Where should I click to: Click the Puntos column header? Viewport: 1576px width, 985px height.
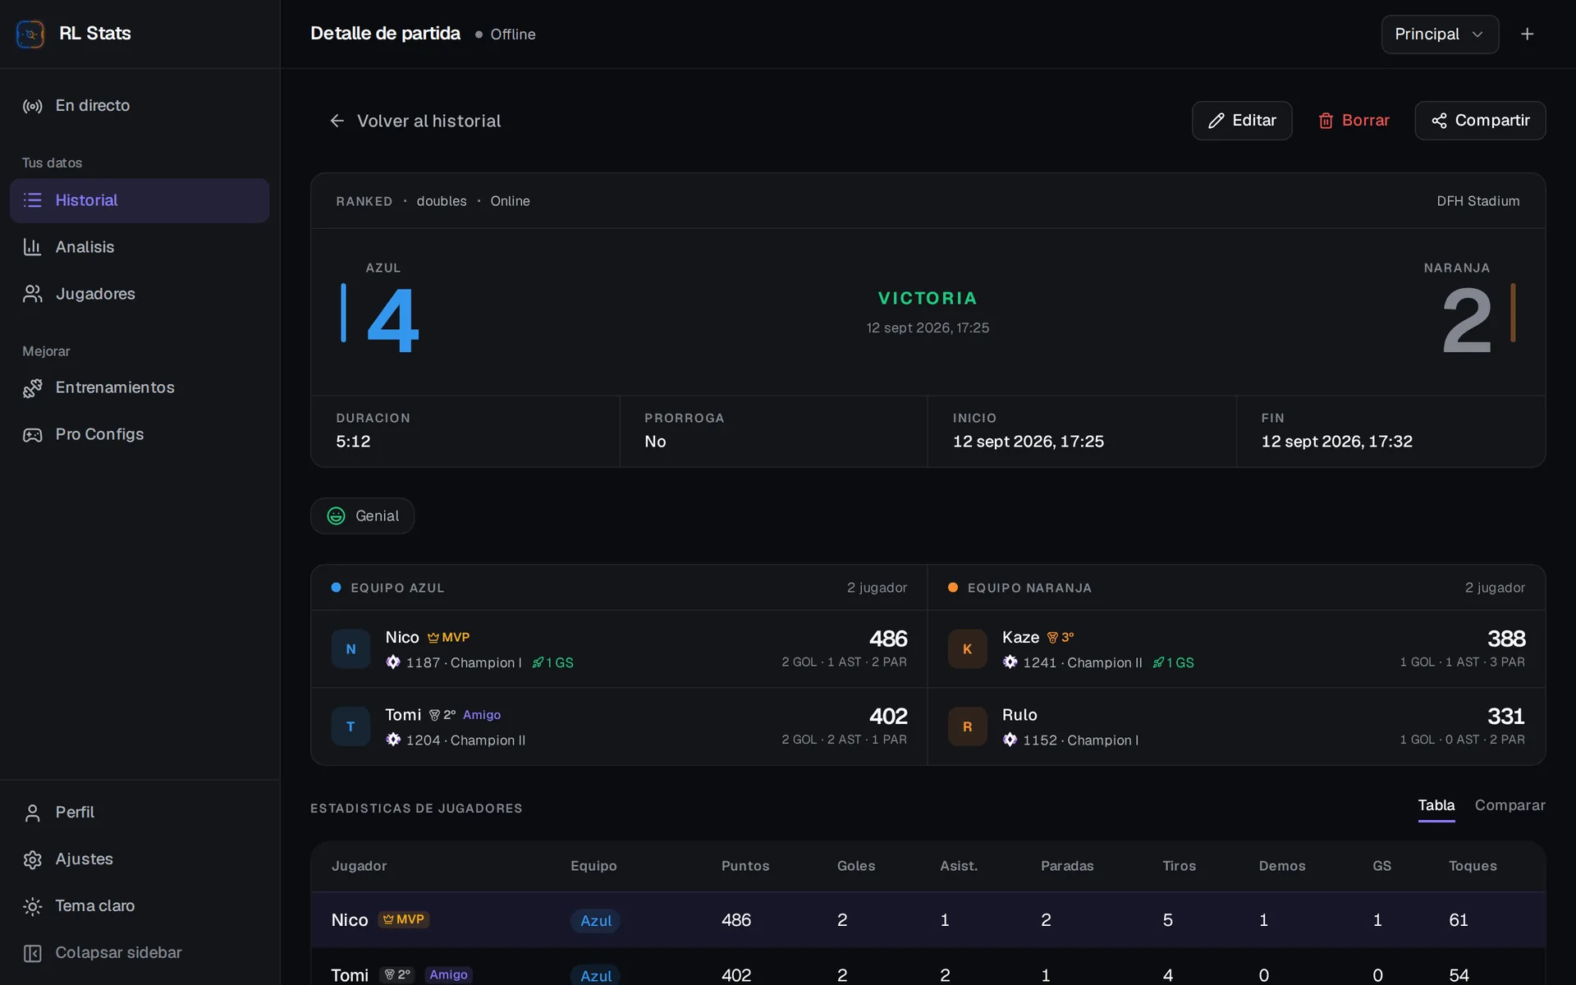745,867
